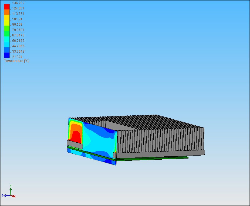The height and width of the screenshot is (206, 250).
Task: Click the yellow swatch in the legend
Action: [7, 18]
